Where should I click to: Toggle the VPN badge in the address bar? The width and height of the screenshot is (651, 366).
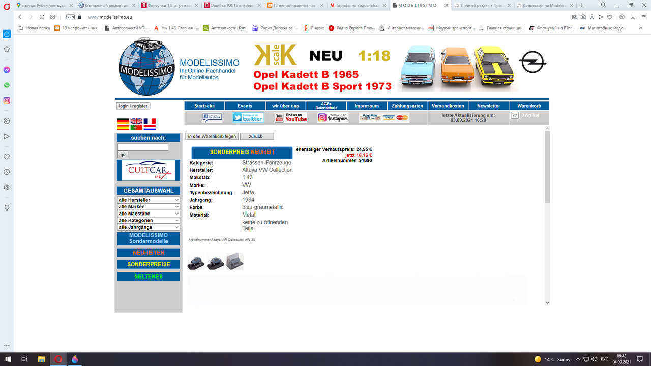[x=71, y=17]
